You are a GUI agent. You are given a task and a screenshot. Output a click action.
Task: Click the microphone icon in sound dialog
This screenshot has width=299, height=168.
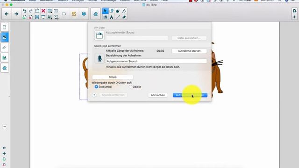point(100,58)
